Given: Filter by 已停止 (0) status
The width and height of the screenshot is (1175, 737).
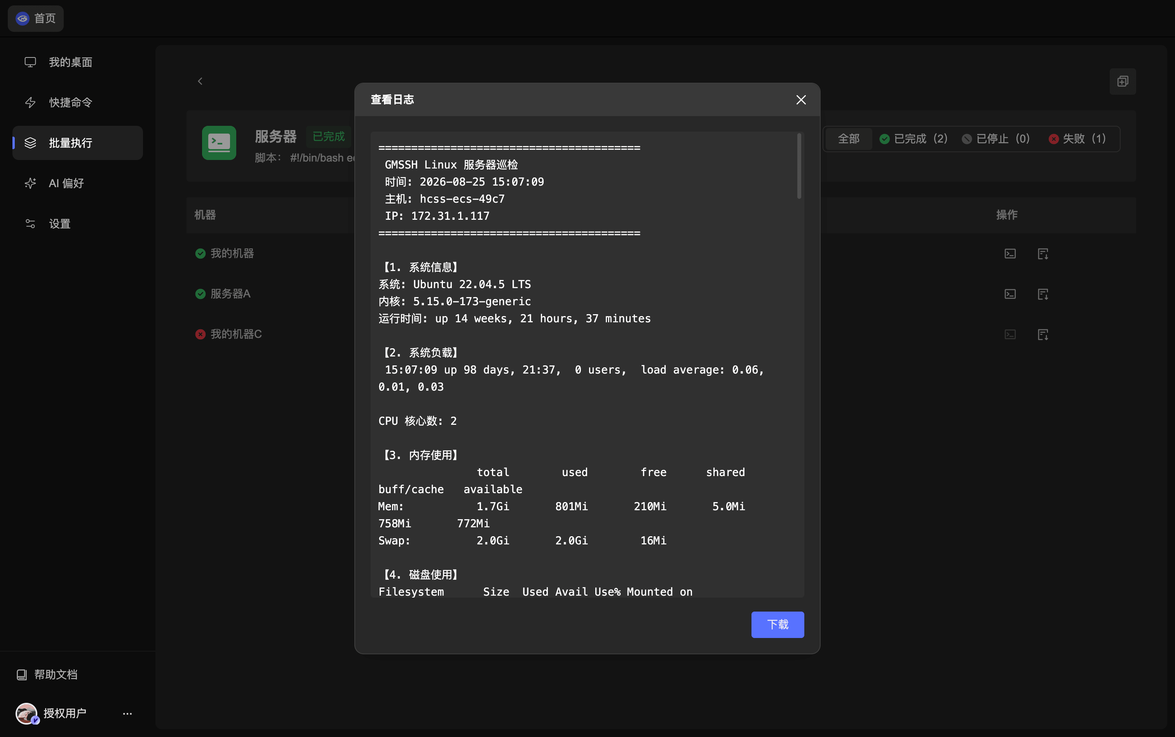Looking at the screenshot, I should coord(996,139).
